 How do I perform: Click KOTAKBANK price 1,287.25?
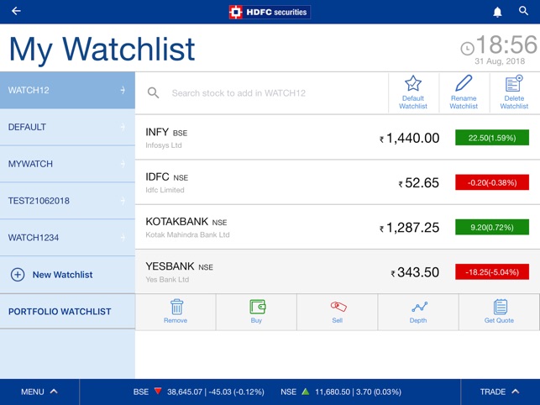[412, 228]
